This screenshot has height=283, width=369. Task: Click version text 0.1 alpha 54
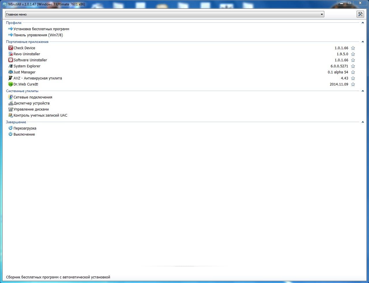pos(338,72)
